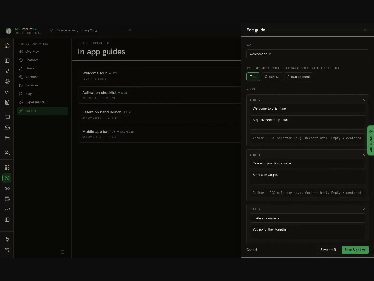
Task: Open Sessions in the sidebar
Action: tap(42, 85)
